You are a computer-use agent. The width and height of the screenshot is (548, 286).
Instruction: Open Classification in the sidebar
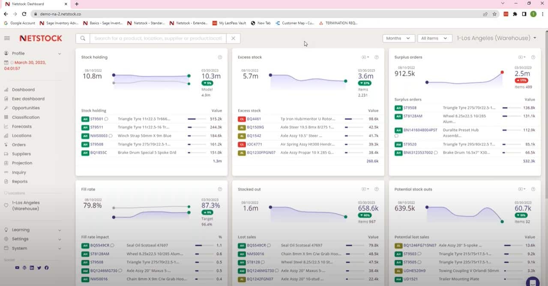26,117
